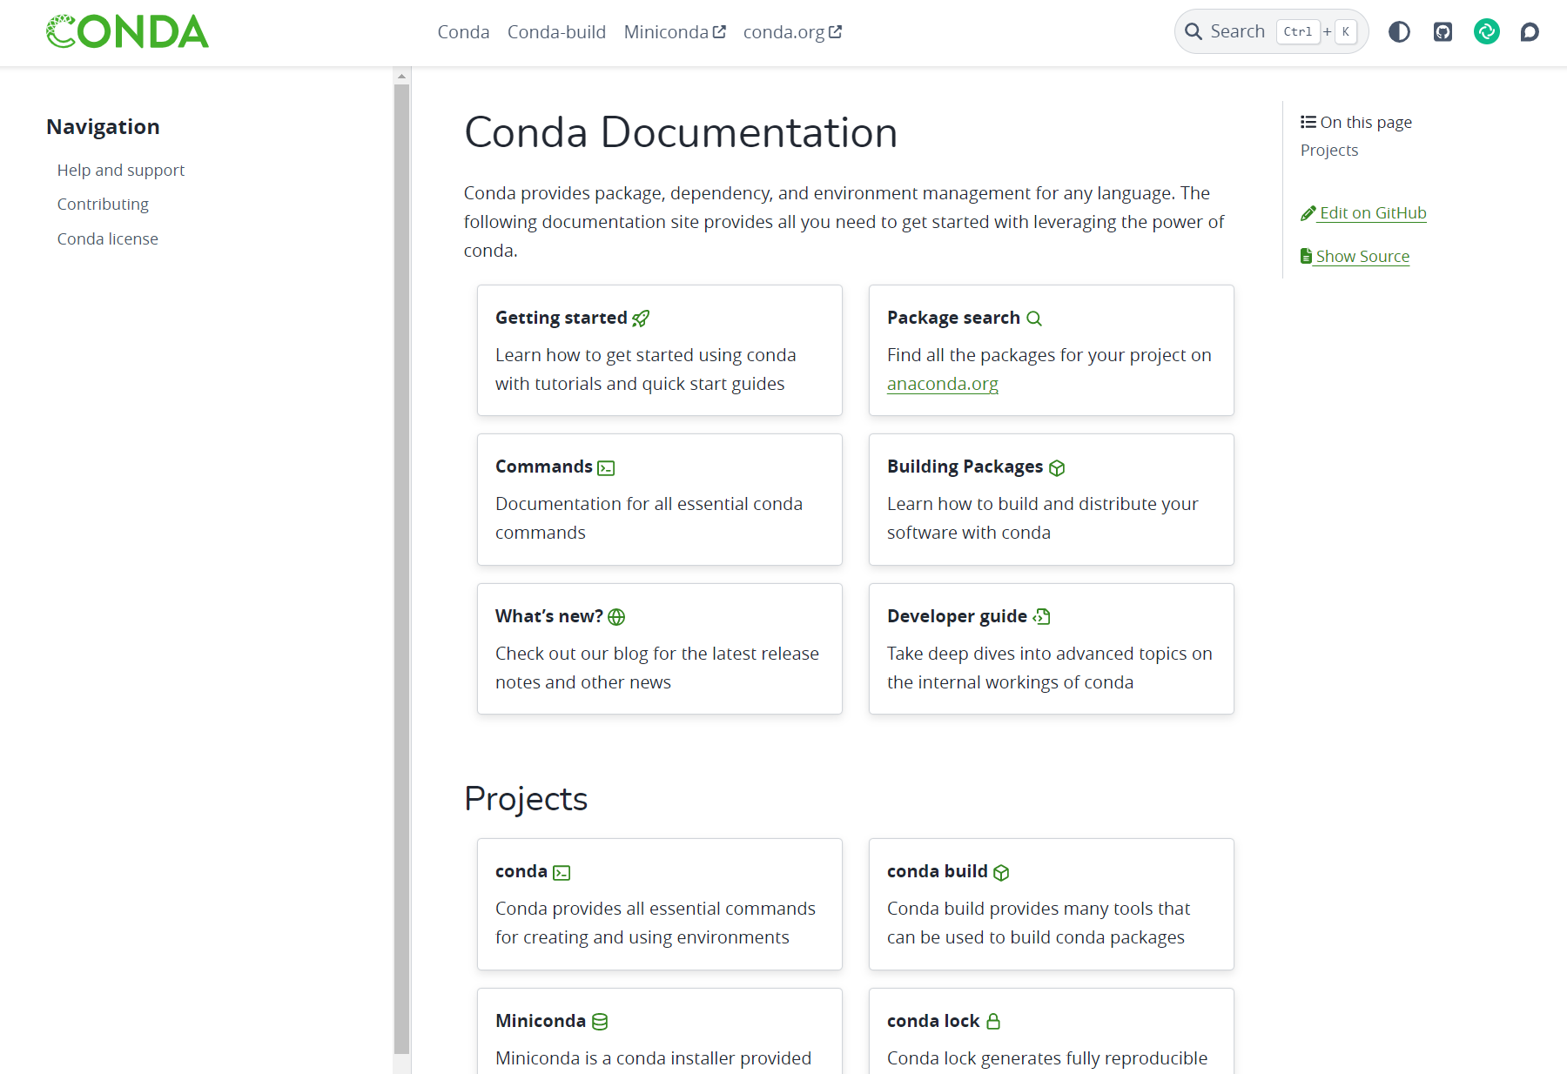Click the rocket icon on Getting started
1567x1074 pixels.
coord(641,319)
